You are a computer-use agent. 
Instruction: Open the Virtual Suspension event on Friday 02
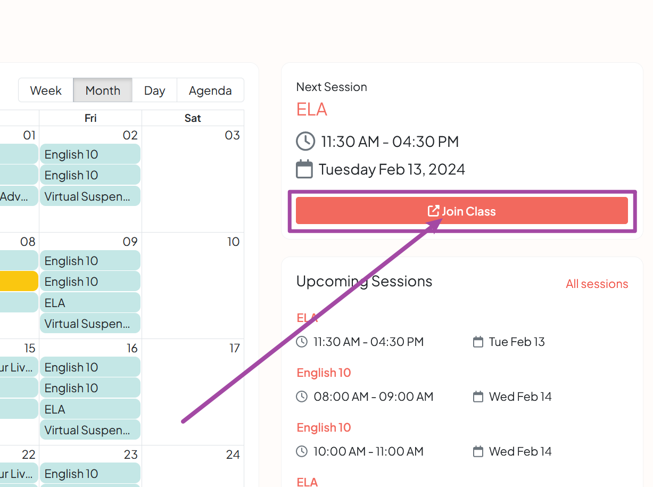90,196
